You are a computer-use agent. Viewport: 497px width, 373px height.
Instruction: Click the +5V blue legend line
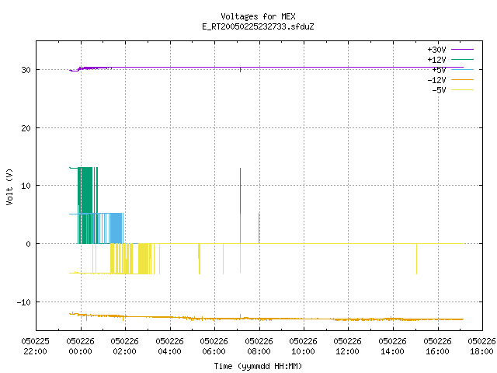pyautogui.click(x=462, y=69)
